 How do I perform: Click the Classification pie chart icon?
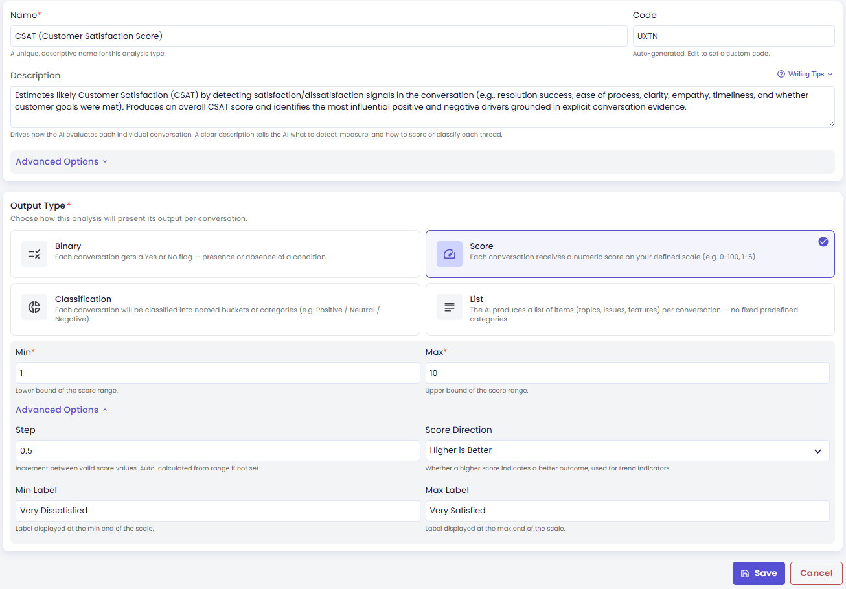tap(34, 307)
